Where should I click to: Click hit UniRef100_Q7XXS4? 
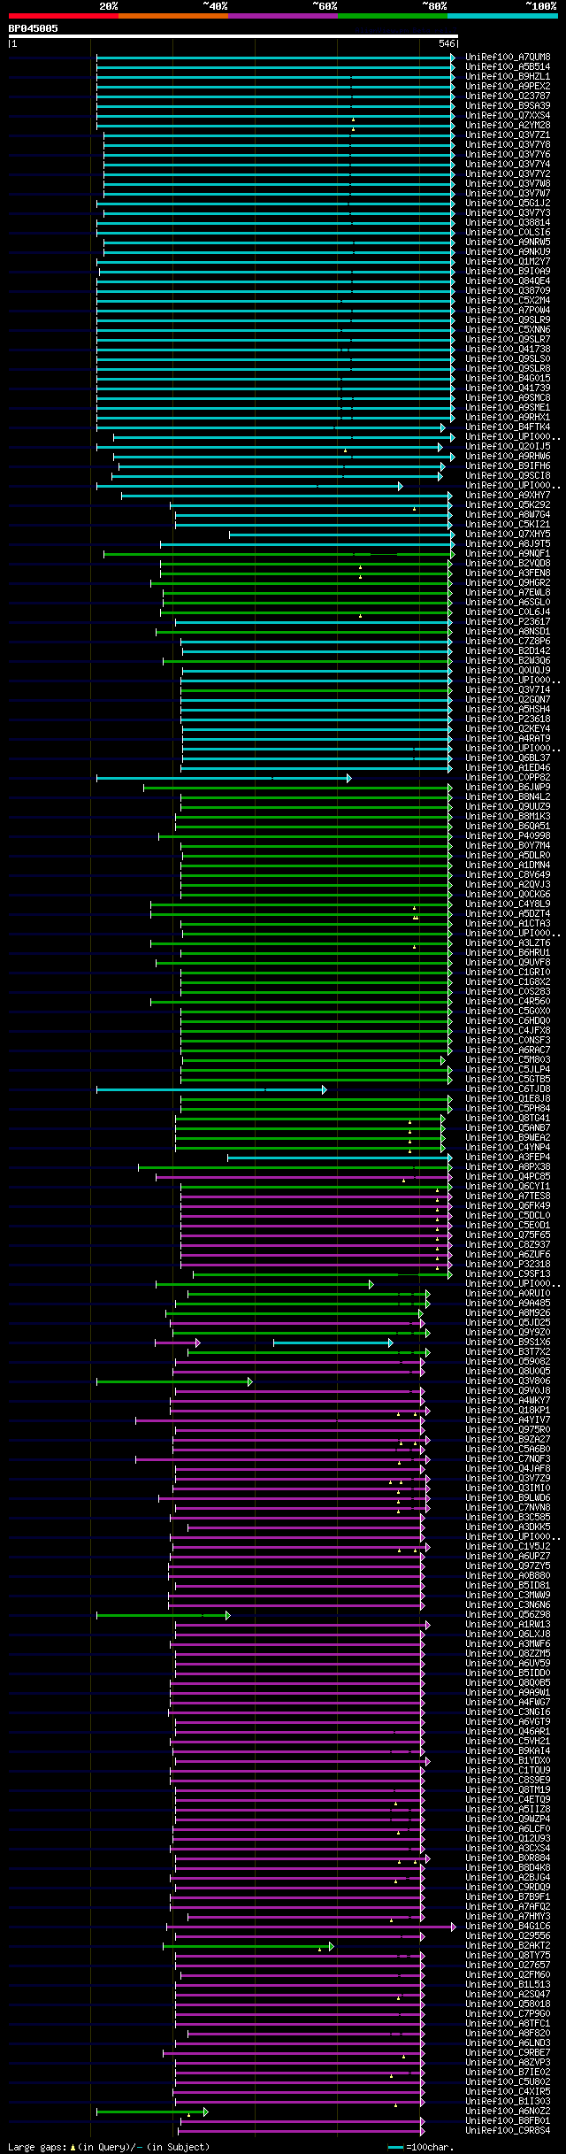coord(508,116)
